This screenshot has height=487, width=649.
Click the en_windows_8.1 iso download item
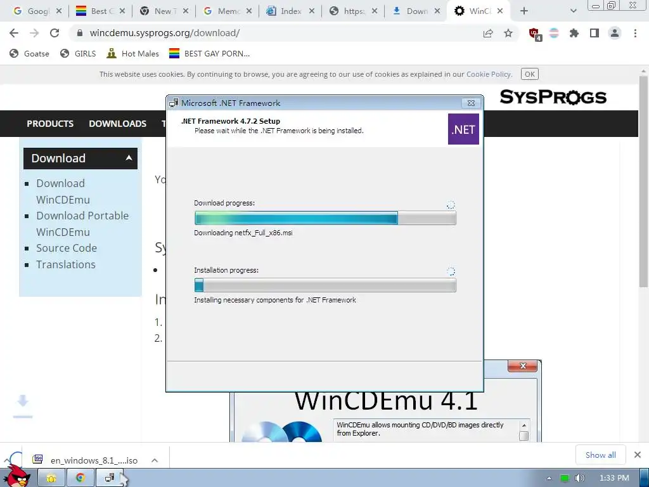tap(86, 460)
